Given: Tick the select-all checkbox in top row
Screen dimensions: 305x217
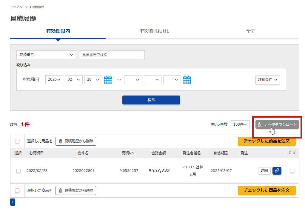Looking at the screenshot, I should (x=17, y=141).
